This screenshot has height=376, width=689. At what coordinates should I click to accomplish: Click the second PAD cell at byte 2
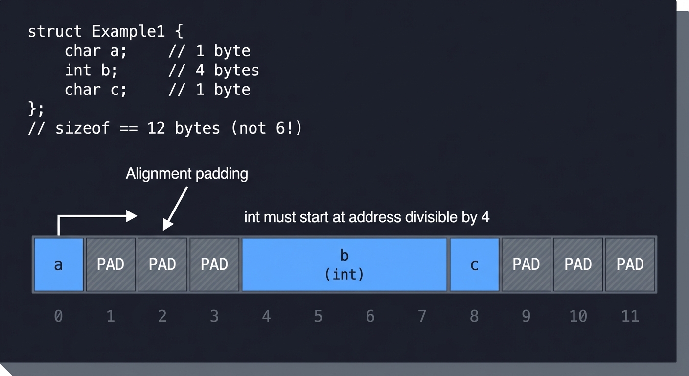point(162,264)
